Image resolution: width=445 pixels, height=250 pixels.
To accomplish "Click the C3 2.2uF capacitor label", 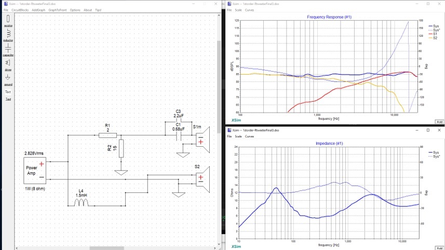I will (179, 114).
